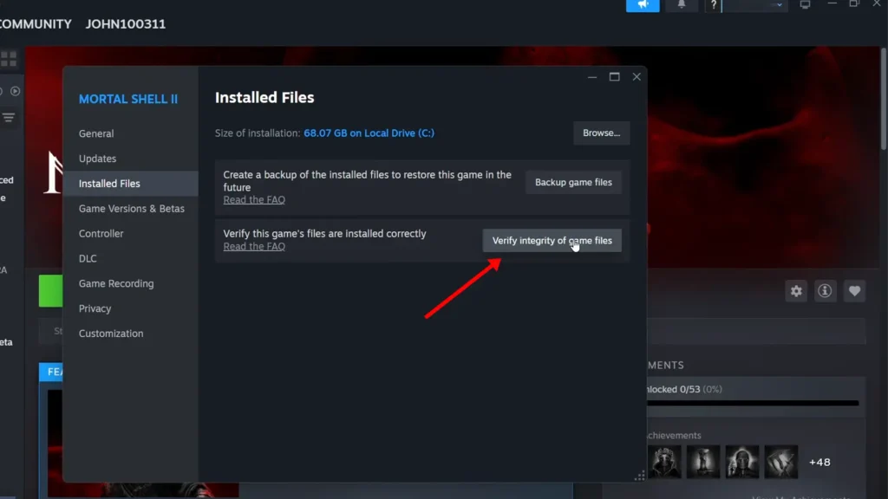The height and width of the screenshot is (499, 888).
Task: Select the General settings tab
Action: (130, 133)
